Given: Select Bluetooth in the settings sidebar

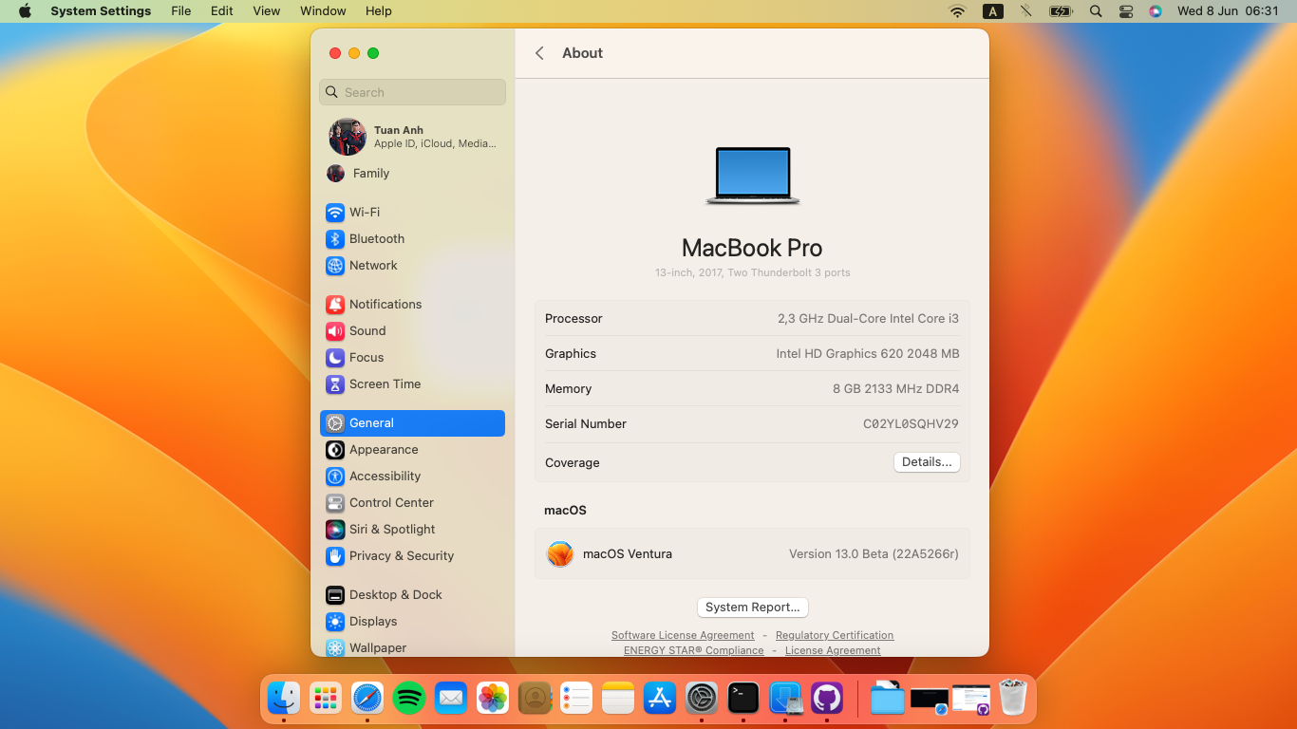Looking at the screenshot, I should pyautogui.click(x=412, y=239).
